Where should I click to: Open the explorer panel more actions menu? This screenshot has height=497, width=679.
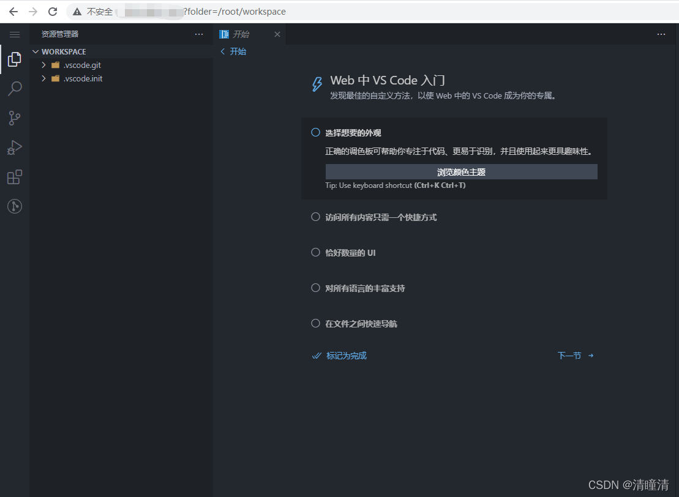tap(199, 34)
